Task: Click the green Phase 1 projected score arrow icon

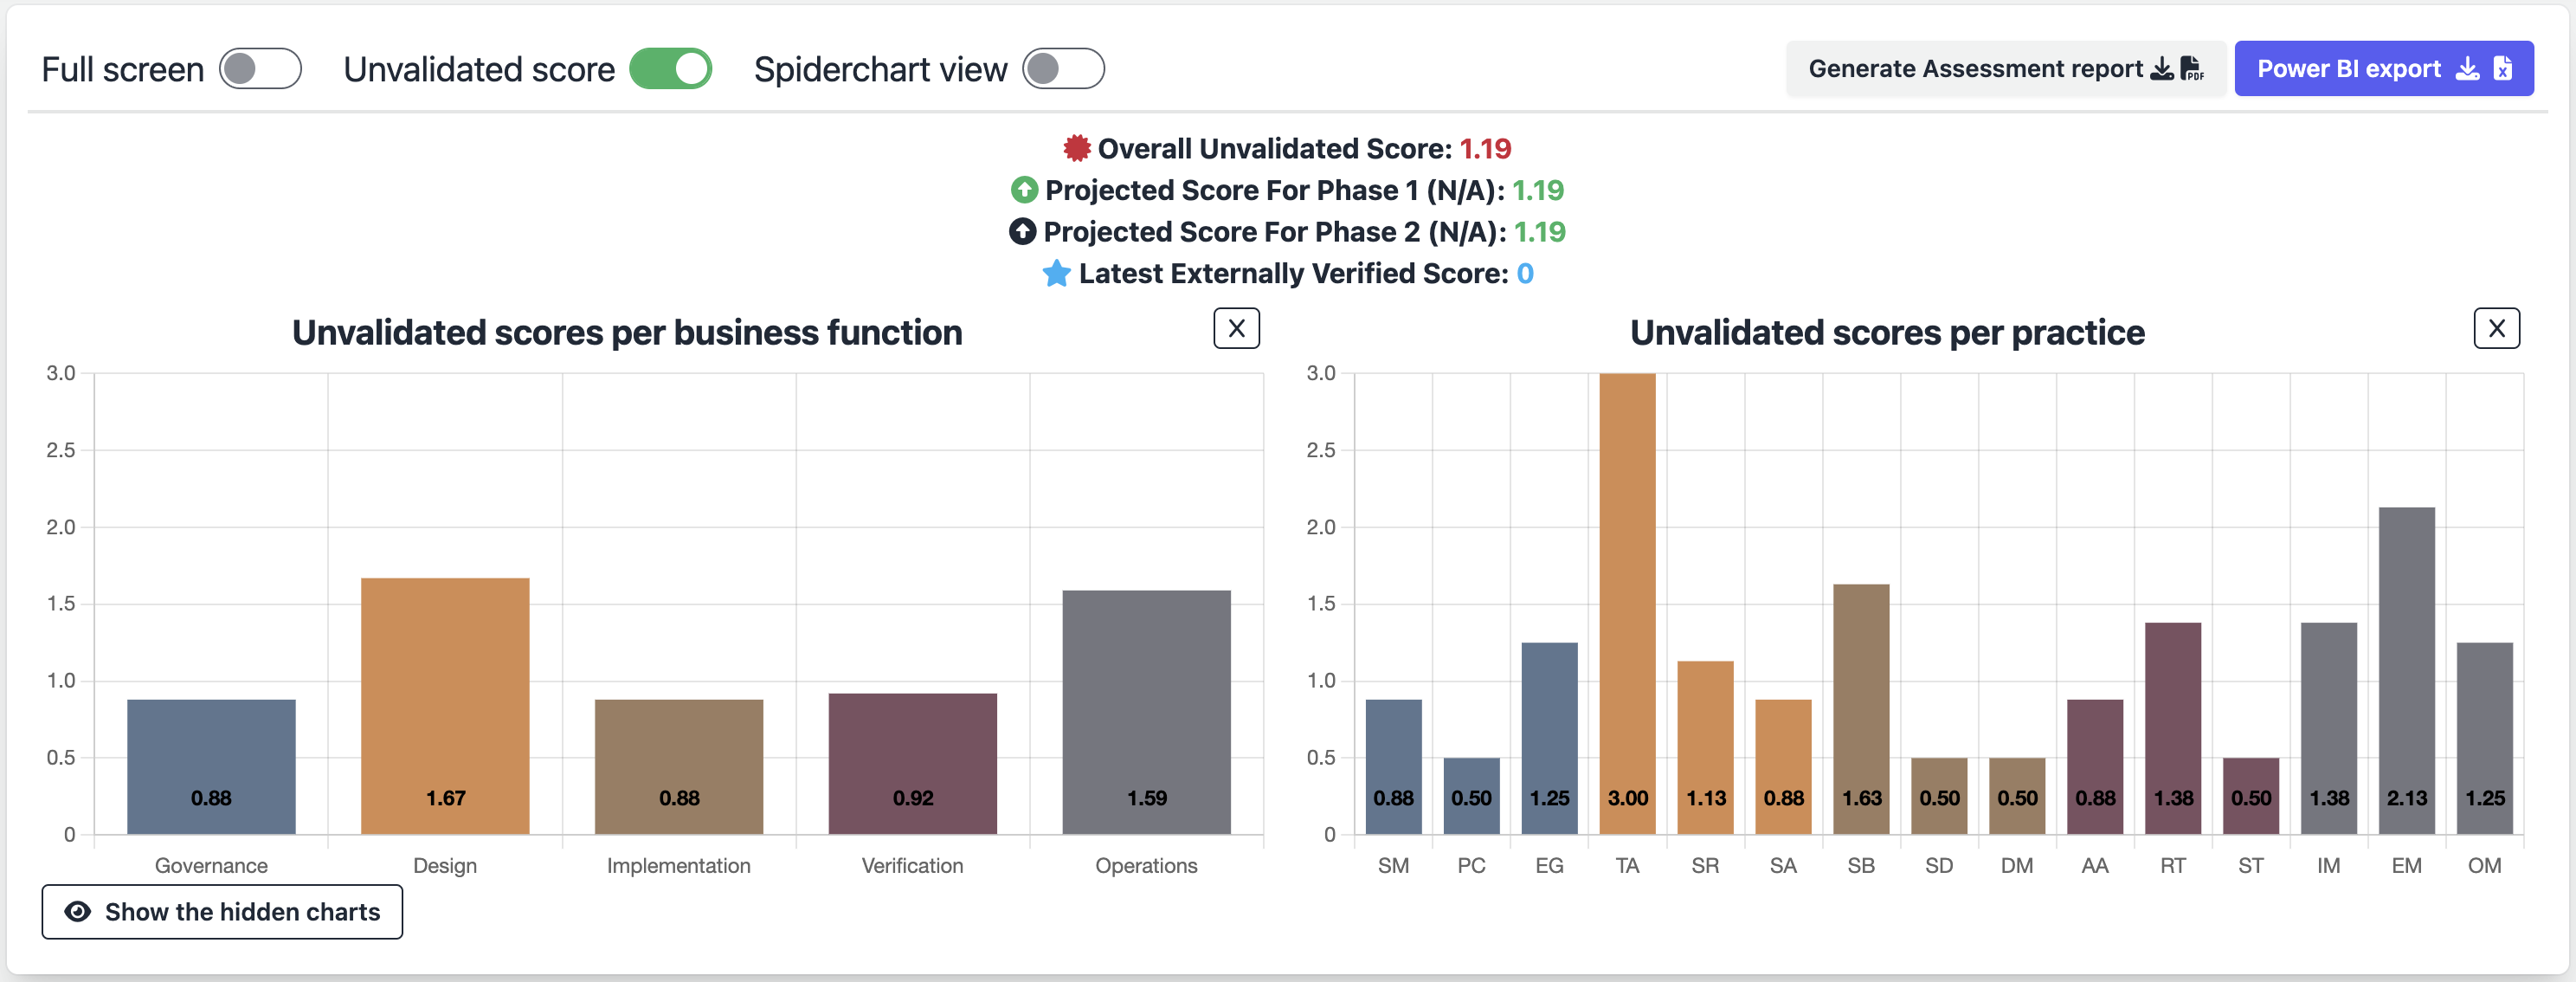Action: (x=1024, y=190)
